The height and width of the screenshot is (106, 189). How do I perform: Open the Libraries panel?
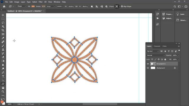(181, 20)
